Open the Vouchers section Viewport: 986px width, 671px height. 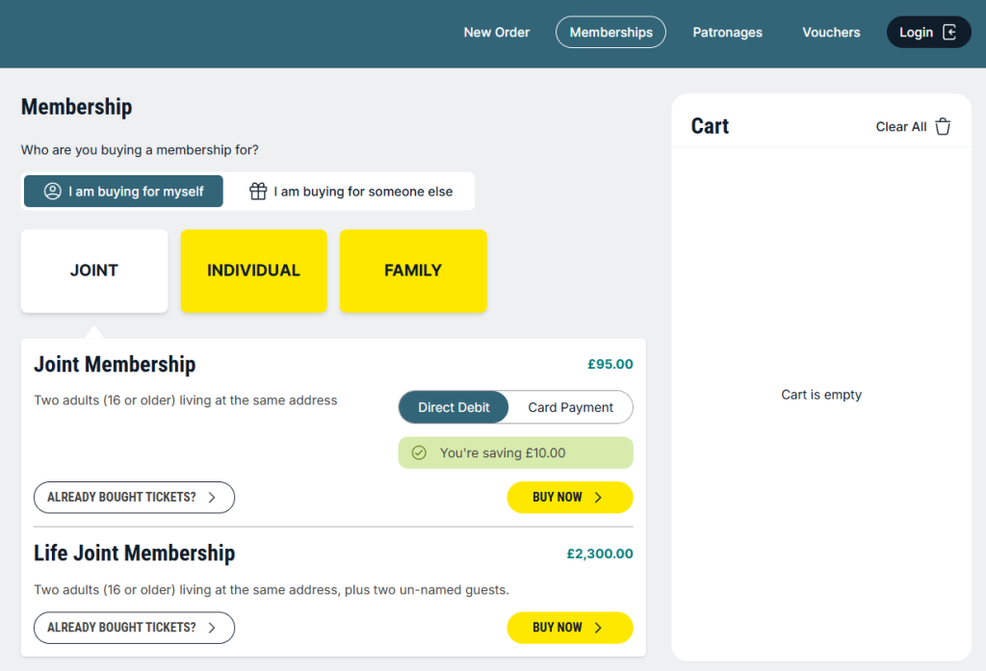click(x=831, y=32)
